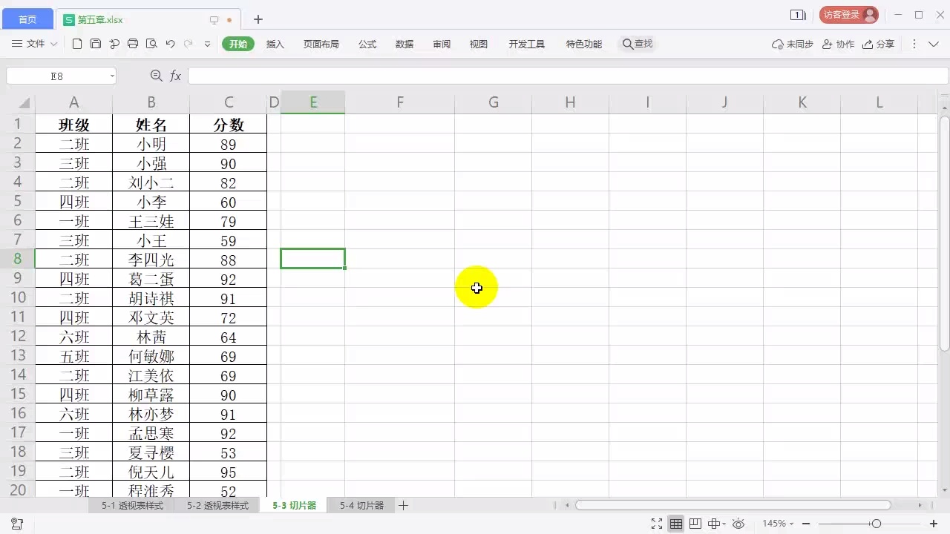Image resolution: width=950 pixels, height=534 pixels.
Task: Toggle the ribbon collapse arrow
Action: (x=934, y=44)
